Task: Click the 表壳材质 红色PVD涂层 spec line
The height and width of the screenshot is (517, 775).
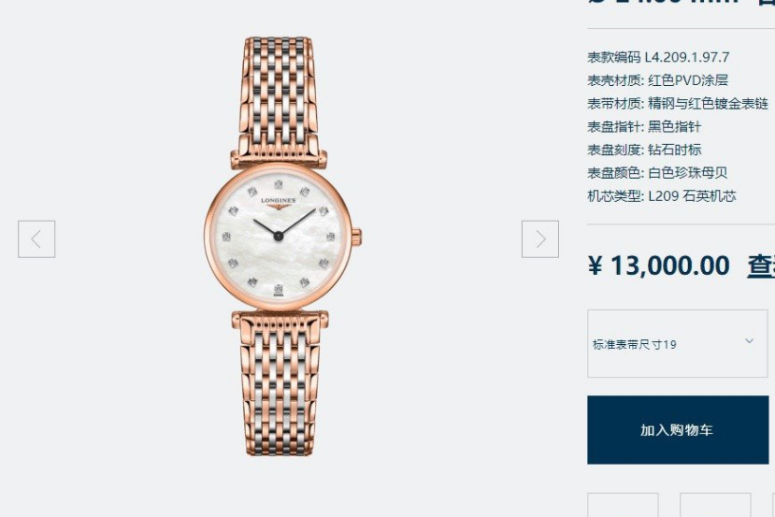Action: pos(657,80)
